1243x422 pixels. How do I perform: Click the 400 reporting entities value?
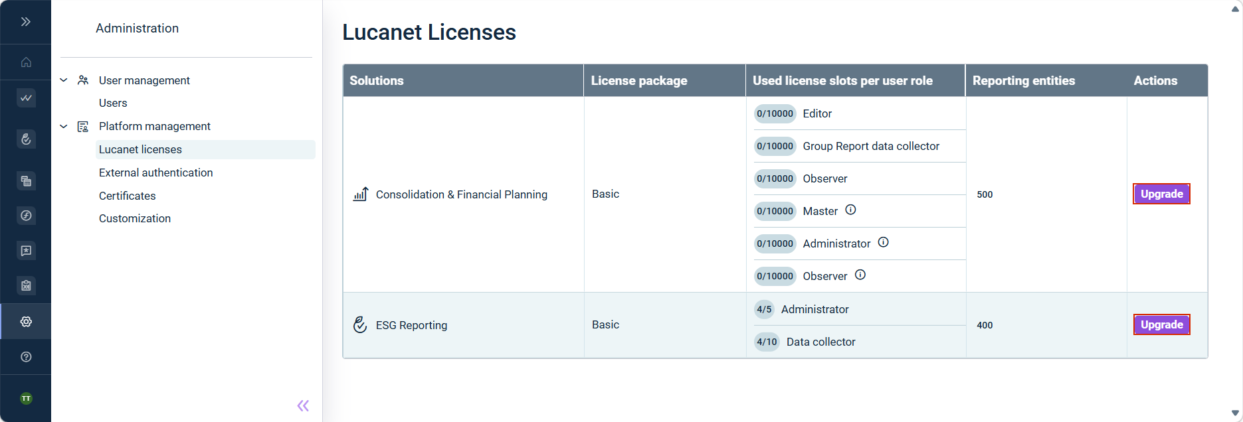pyautogui.click(x=985, y=325)
